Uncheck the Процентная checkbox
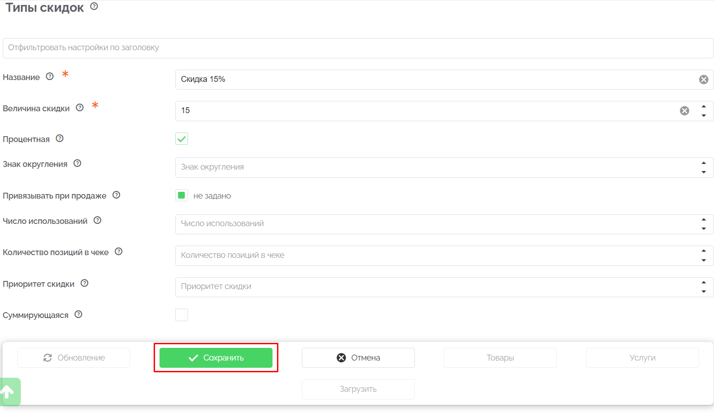The height and width of the screenshot is (413, 714). (x=182, y=139)
